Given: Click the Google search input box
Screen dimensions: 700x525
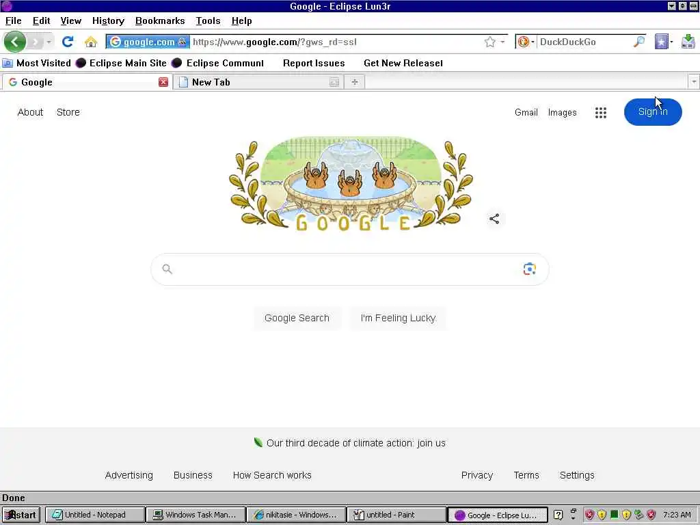Looking at the screenshot, I should pyautogui.click(x=349, y=269).
